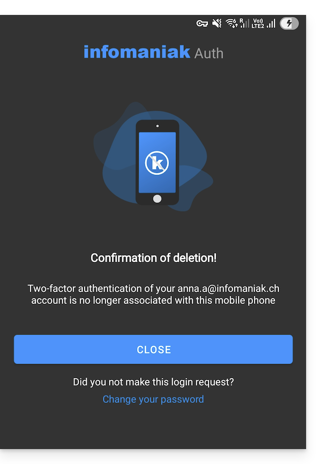Click the 'no longer associated' message line
Image resolution: width=321 pixels, height=464 pixels.
pyautogui.click(x=154, y=300)
